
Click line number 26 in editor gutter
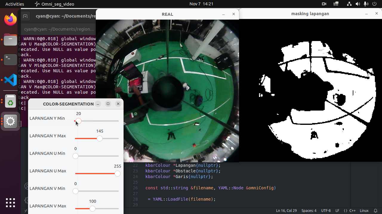135,188
